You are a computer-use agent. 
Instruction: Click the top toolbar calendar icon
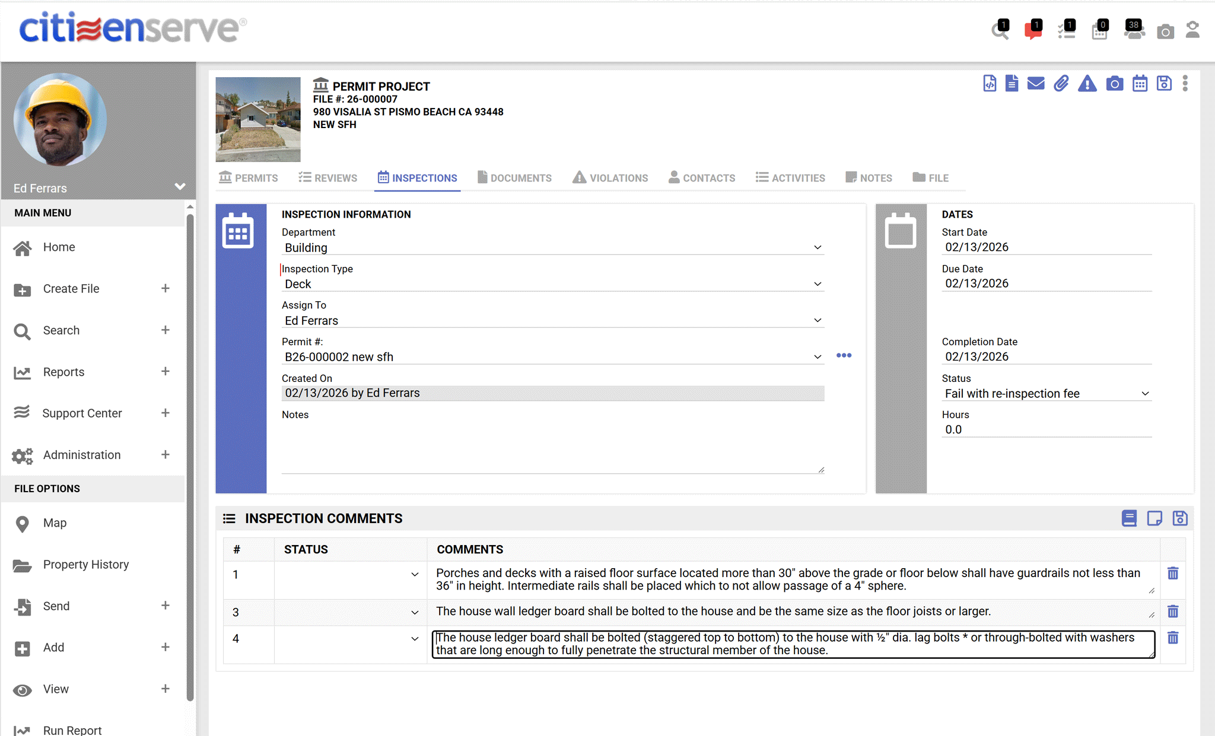[x=1140, y=84]
